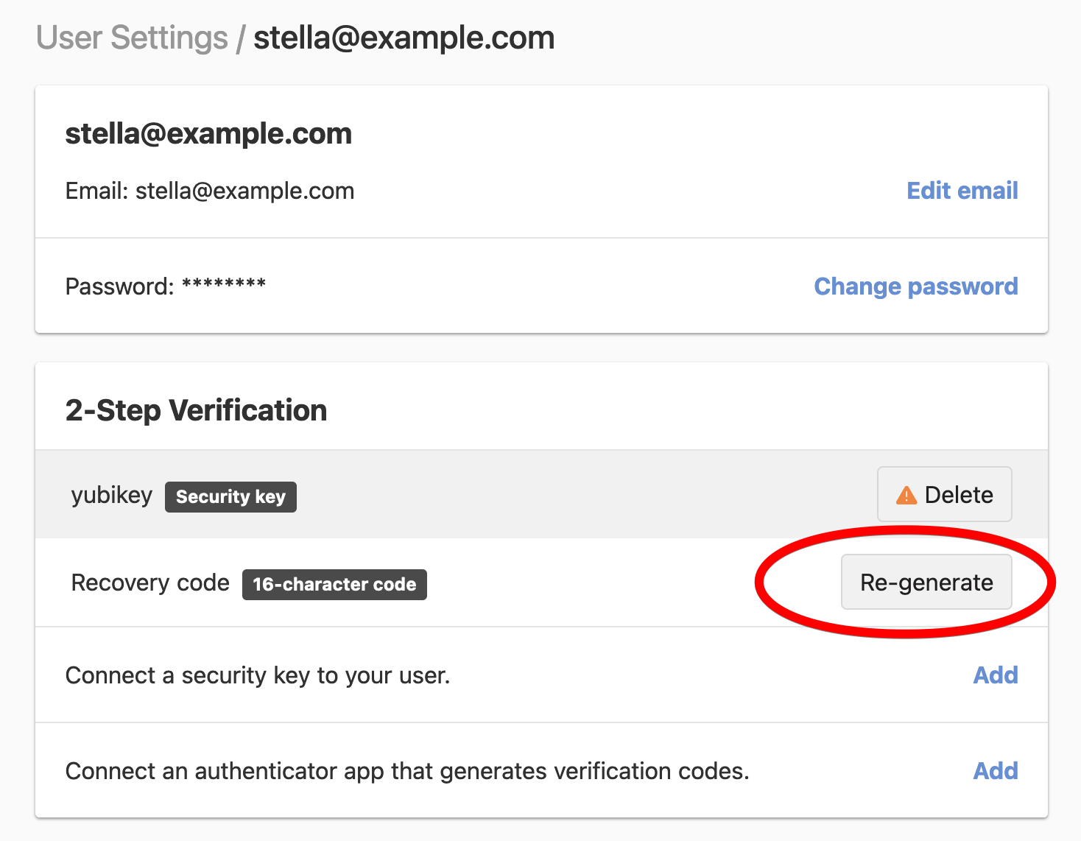Screen dimensions: 1081x841
Task: Delete the yubikey security key
Action: (944, 494)
